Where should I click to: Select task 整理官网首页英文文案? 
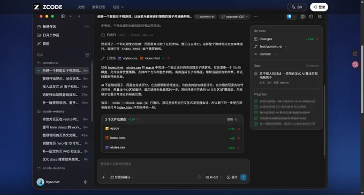tap(62, 135)
